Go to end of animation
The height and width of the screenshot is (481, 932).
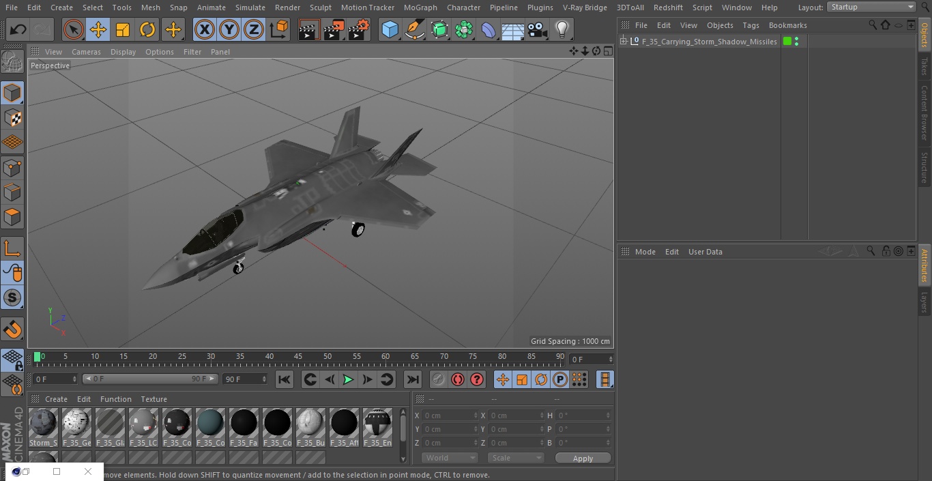point(413,379)
